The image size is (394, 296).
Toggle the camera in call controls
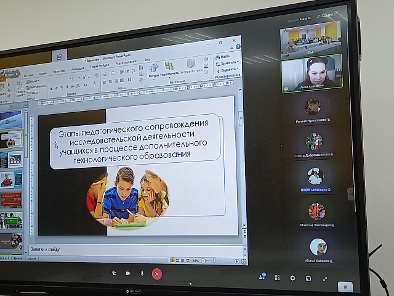coord(128,273)
